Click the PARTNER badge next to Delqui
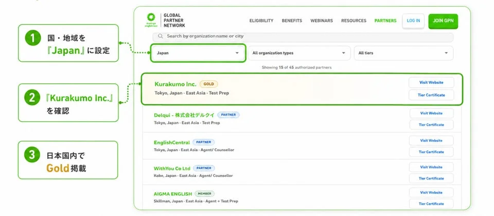The width and height of the screenshot is (494, 216). [x=228, y=115]
